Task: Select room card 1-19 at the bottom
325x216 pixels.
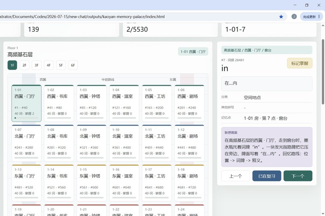Action: (x=27, y=210)
